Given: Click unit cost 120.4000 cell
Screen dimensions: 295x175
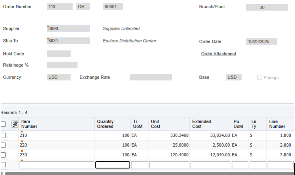Looking at the screenshot, I should click(x=169, y=155).
